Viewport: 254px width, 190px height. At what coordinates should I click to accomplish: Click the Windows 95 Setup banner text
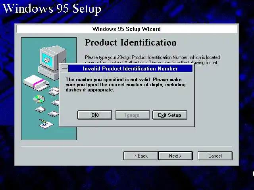tap(52, 8)
